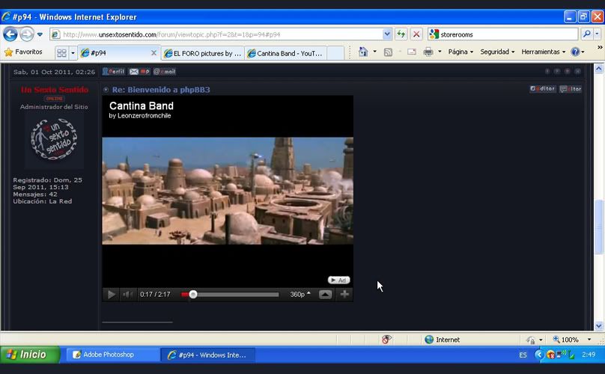Select the #p94 browser tab
Image resolution: width=605 pixels, height=374 pixels.
[115, 53]
